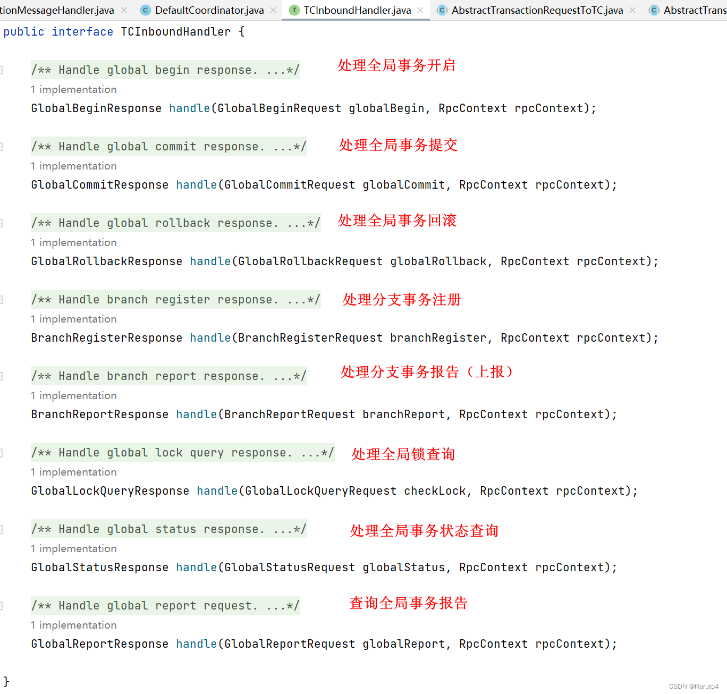
Task: Click the handle method returning GlobalBeginResponse
Action: [x=190, y=108]
